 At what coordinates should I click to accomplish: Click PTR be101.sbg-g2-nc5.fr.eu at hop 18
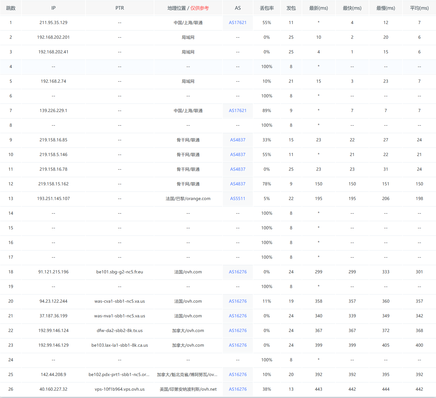pyautogui.click(x=120, y=272)
